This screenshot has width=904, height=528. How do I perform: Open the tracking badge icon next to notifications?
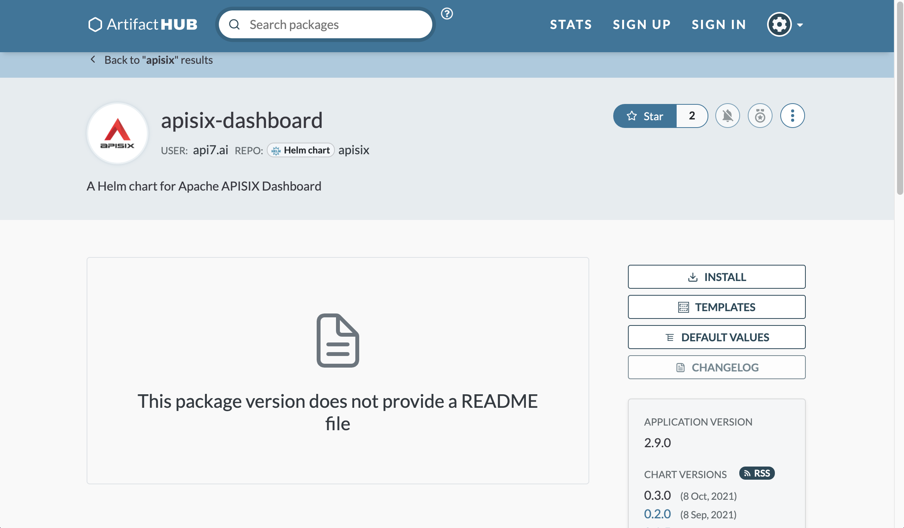coord(760,116)
